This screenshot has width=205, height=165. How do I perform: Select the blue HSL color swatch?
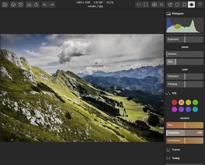pyautogui.click(x=188, y=109)
